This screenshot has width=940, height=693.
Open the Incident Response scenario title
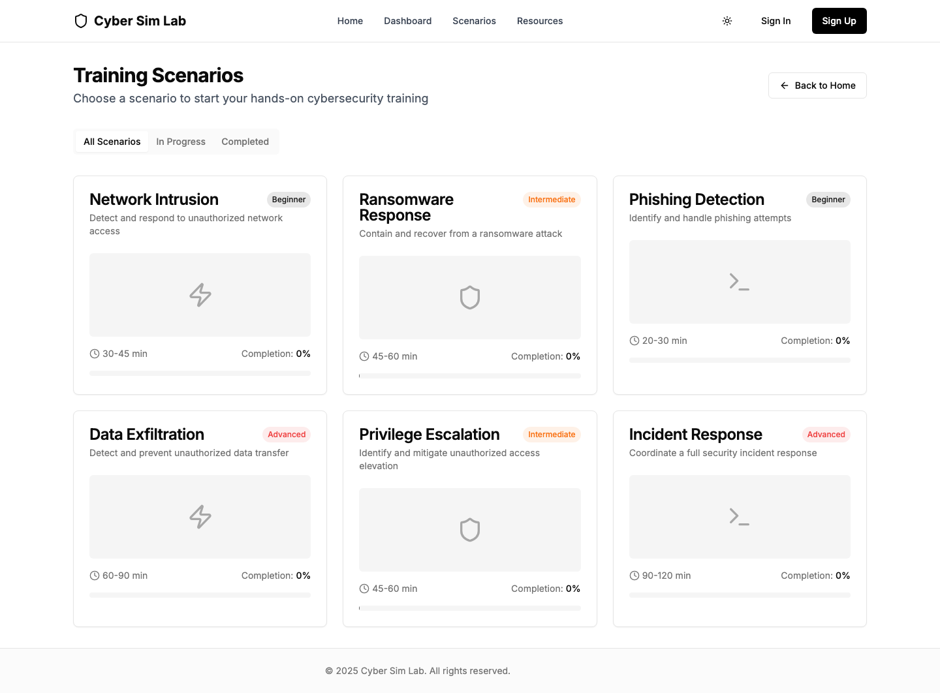click(696, 435)
